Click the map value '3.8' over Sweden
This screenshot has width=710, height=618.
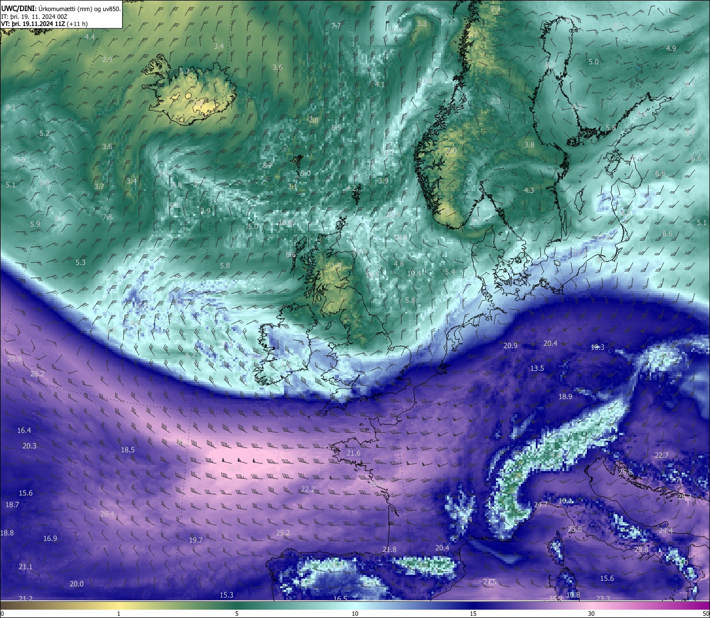[x=529, y=145]
